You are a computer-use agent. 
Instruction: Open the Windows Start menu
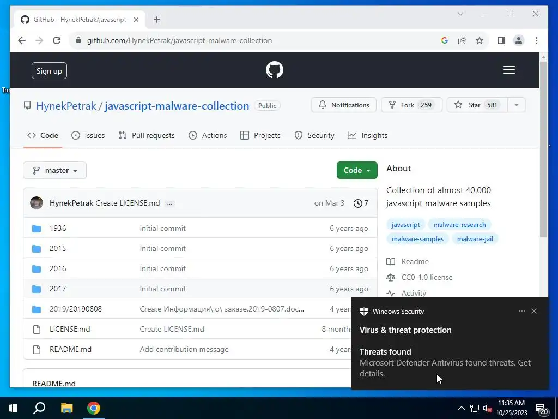pos(13,408)
